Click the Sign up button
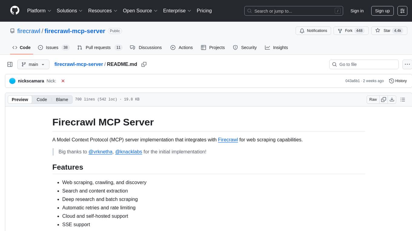The height and width of the screenshot is (231, 412). [x=382, y=11]
